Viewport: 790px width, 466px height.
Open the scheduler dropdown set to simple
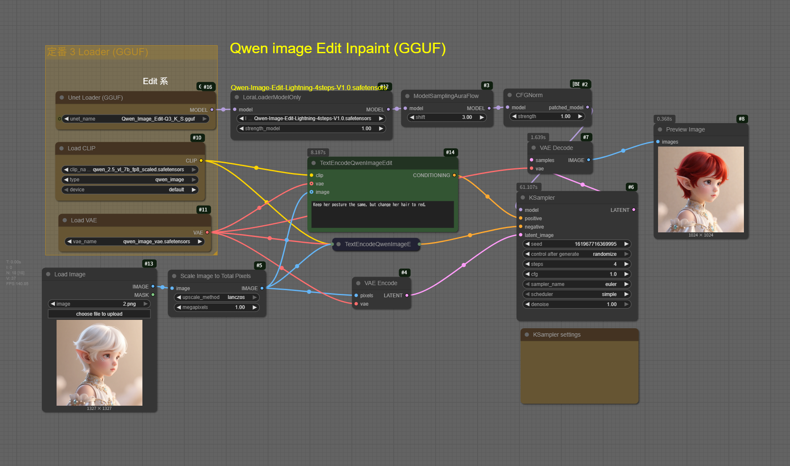pos(577,294)
